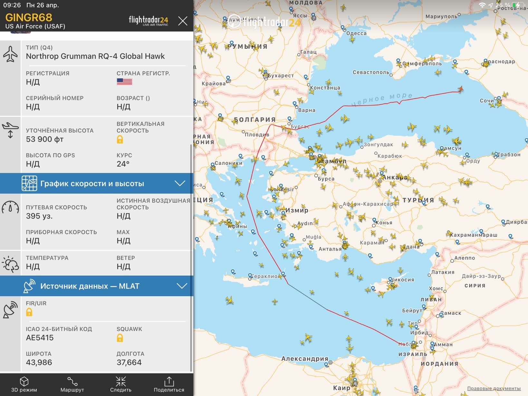Expand График скорости и высоты section

97,183
